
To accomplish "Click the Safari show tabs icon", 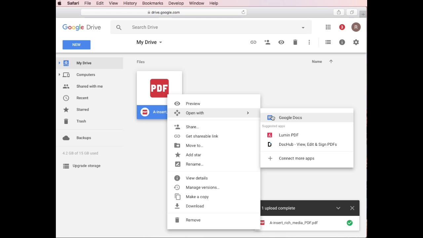I will point(352,12).
